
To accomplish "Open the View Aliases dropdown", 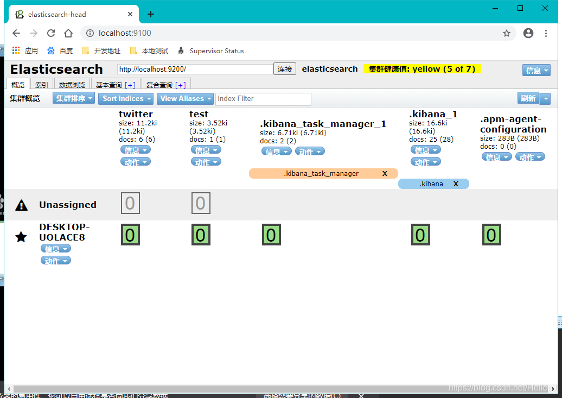I will (186, 99).
